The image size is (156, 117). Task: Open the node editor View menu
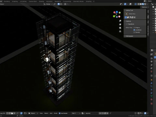click(x=41, y=113)
